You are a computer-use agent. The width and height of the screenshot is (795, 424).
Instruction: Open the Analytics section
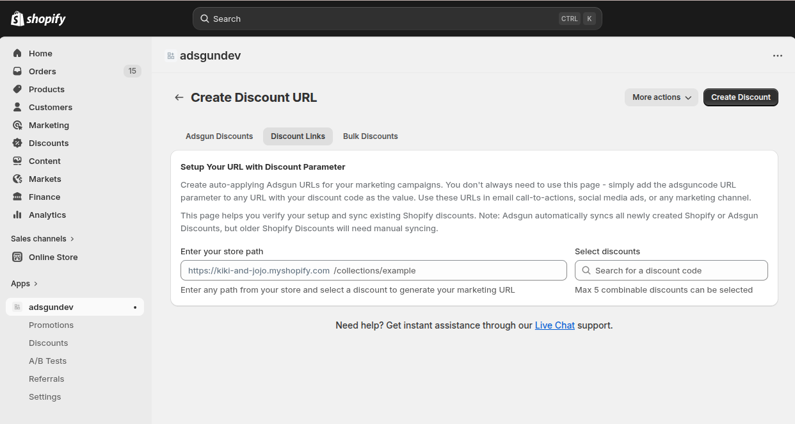click(47, 215)
